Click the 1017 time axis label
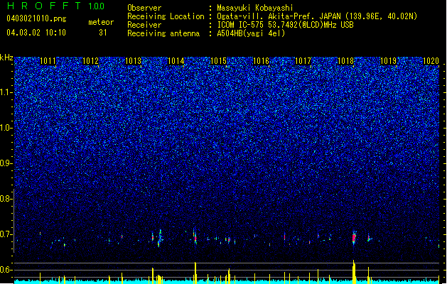The image size is (447, 284). (303, 61)
